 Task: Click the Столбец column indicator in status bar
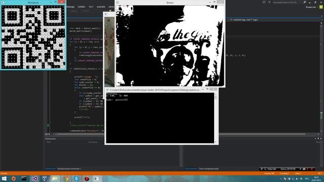click(285, 173)
